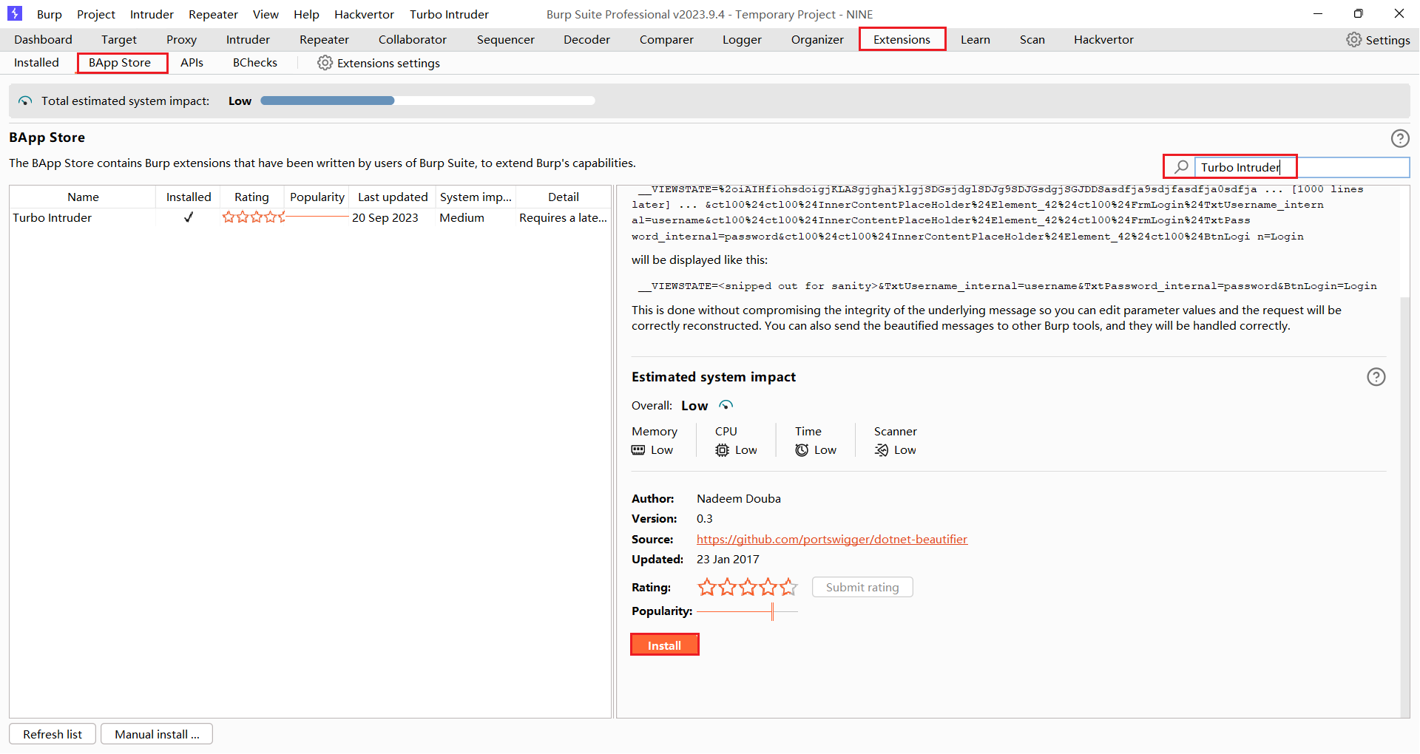Switch to the Repeater tool tab

point(324,40)
